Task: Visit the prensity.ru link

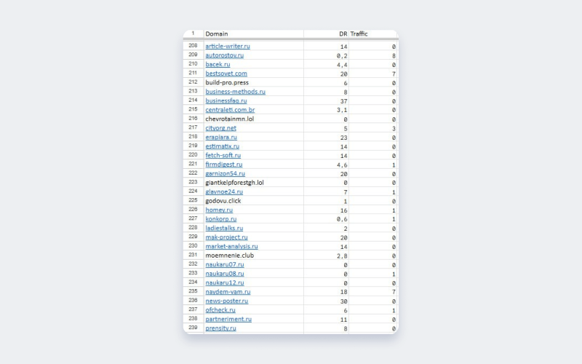Action: [x=220, y=328]
